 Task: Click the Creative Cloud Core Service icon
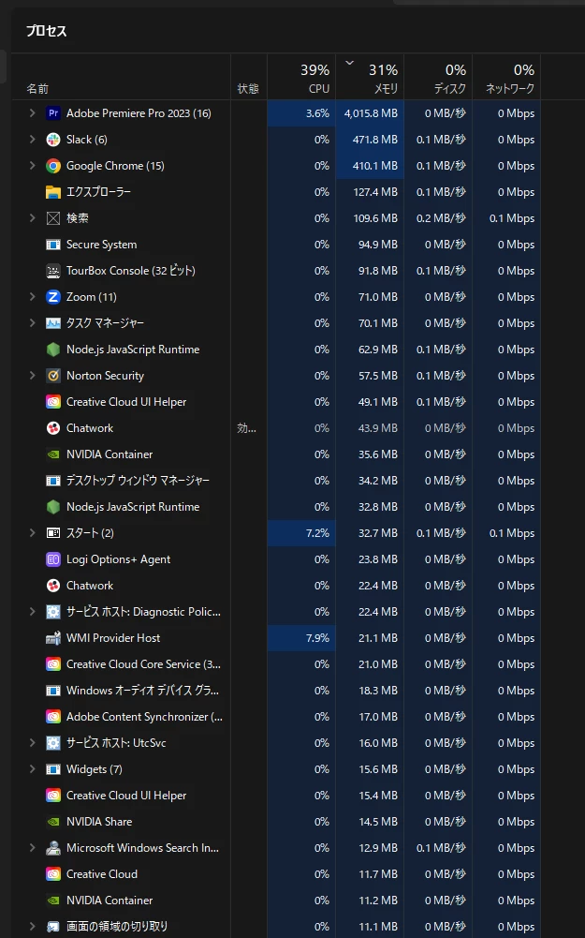pyautogui.click(x=53, y=664)
